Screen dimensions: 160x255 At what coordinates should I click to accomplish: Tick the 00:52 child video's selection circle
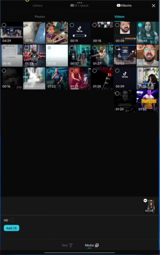(49, 25)
